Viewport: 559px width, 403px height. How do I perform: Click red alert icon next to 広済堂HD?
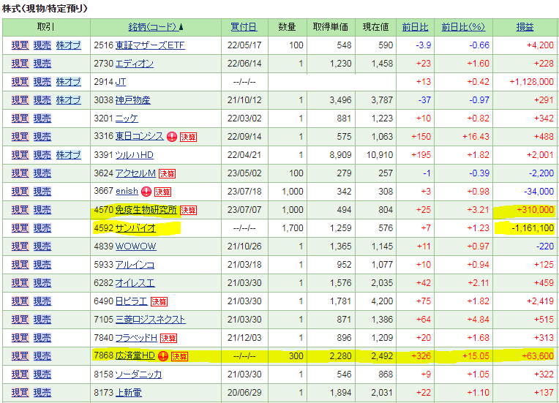coord(163,356)
